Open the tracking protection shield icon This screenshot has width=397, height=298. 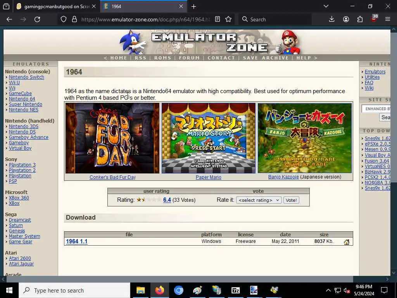click(x=64, y=19)
